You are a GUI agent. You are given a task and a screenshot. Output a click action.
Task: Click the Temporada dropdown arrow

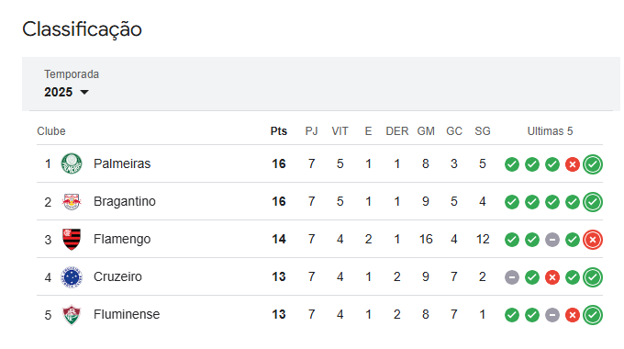84,93
